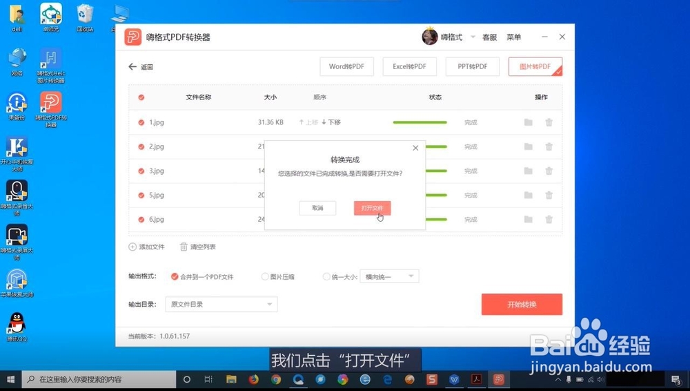Image resolution: width=690 pixels, height=391 pixels.
Task: Open the 菜单 menu
Action: click(x=513, y=37)
